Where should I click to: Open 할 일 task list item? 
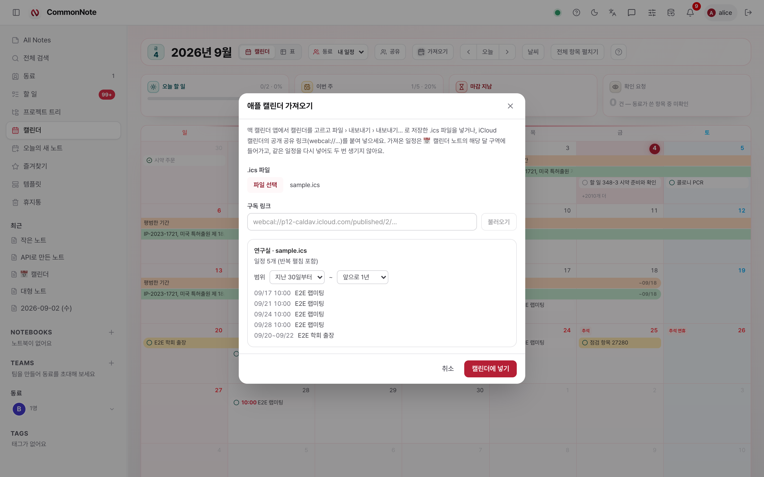63,94
